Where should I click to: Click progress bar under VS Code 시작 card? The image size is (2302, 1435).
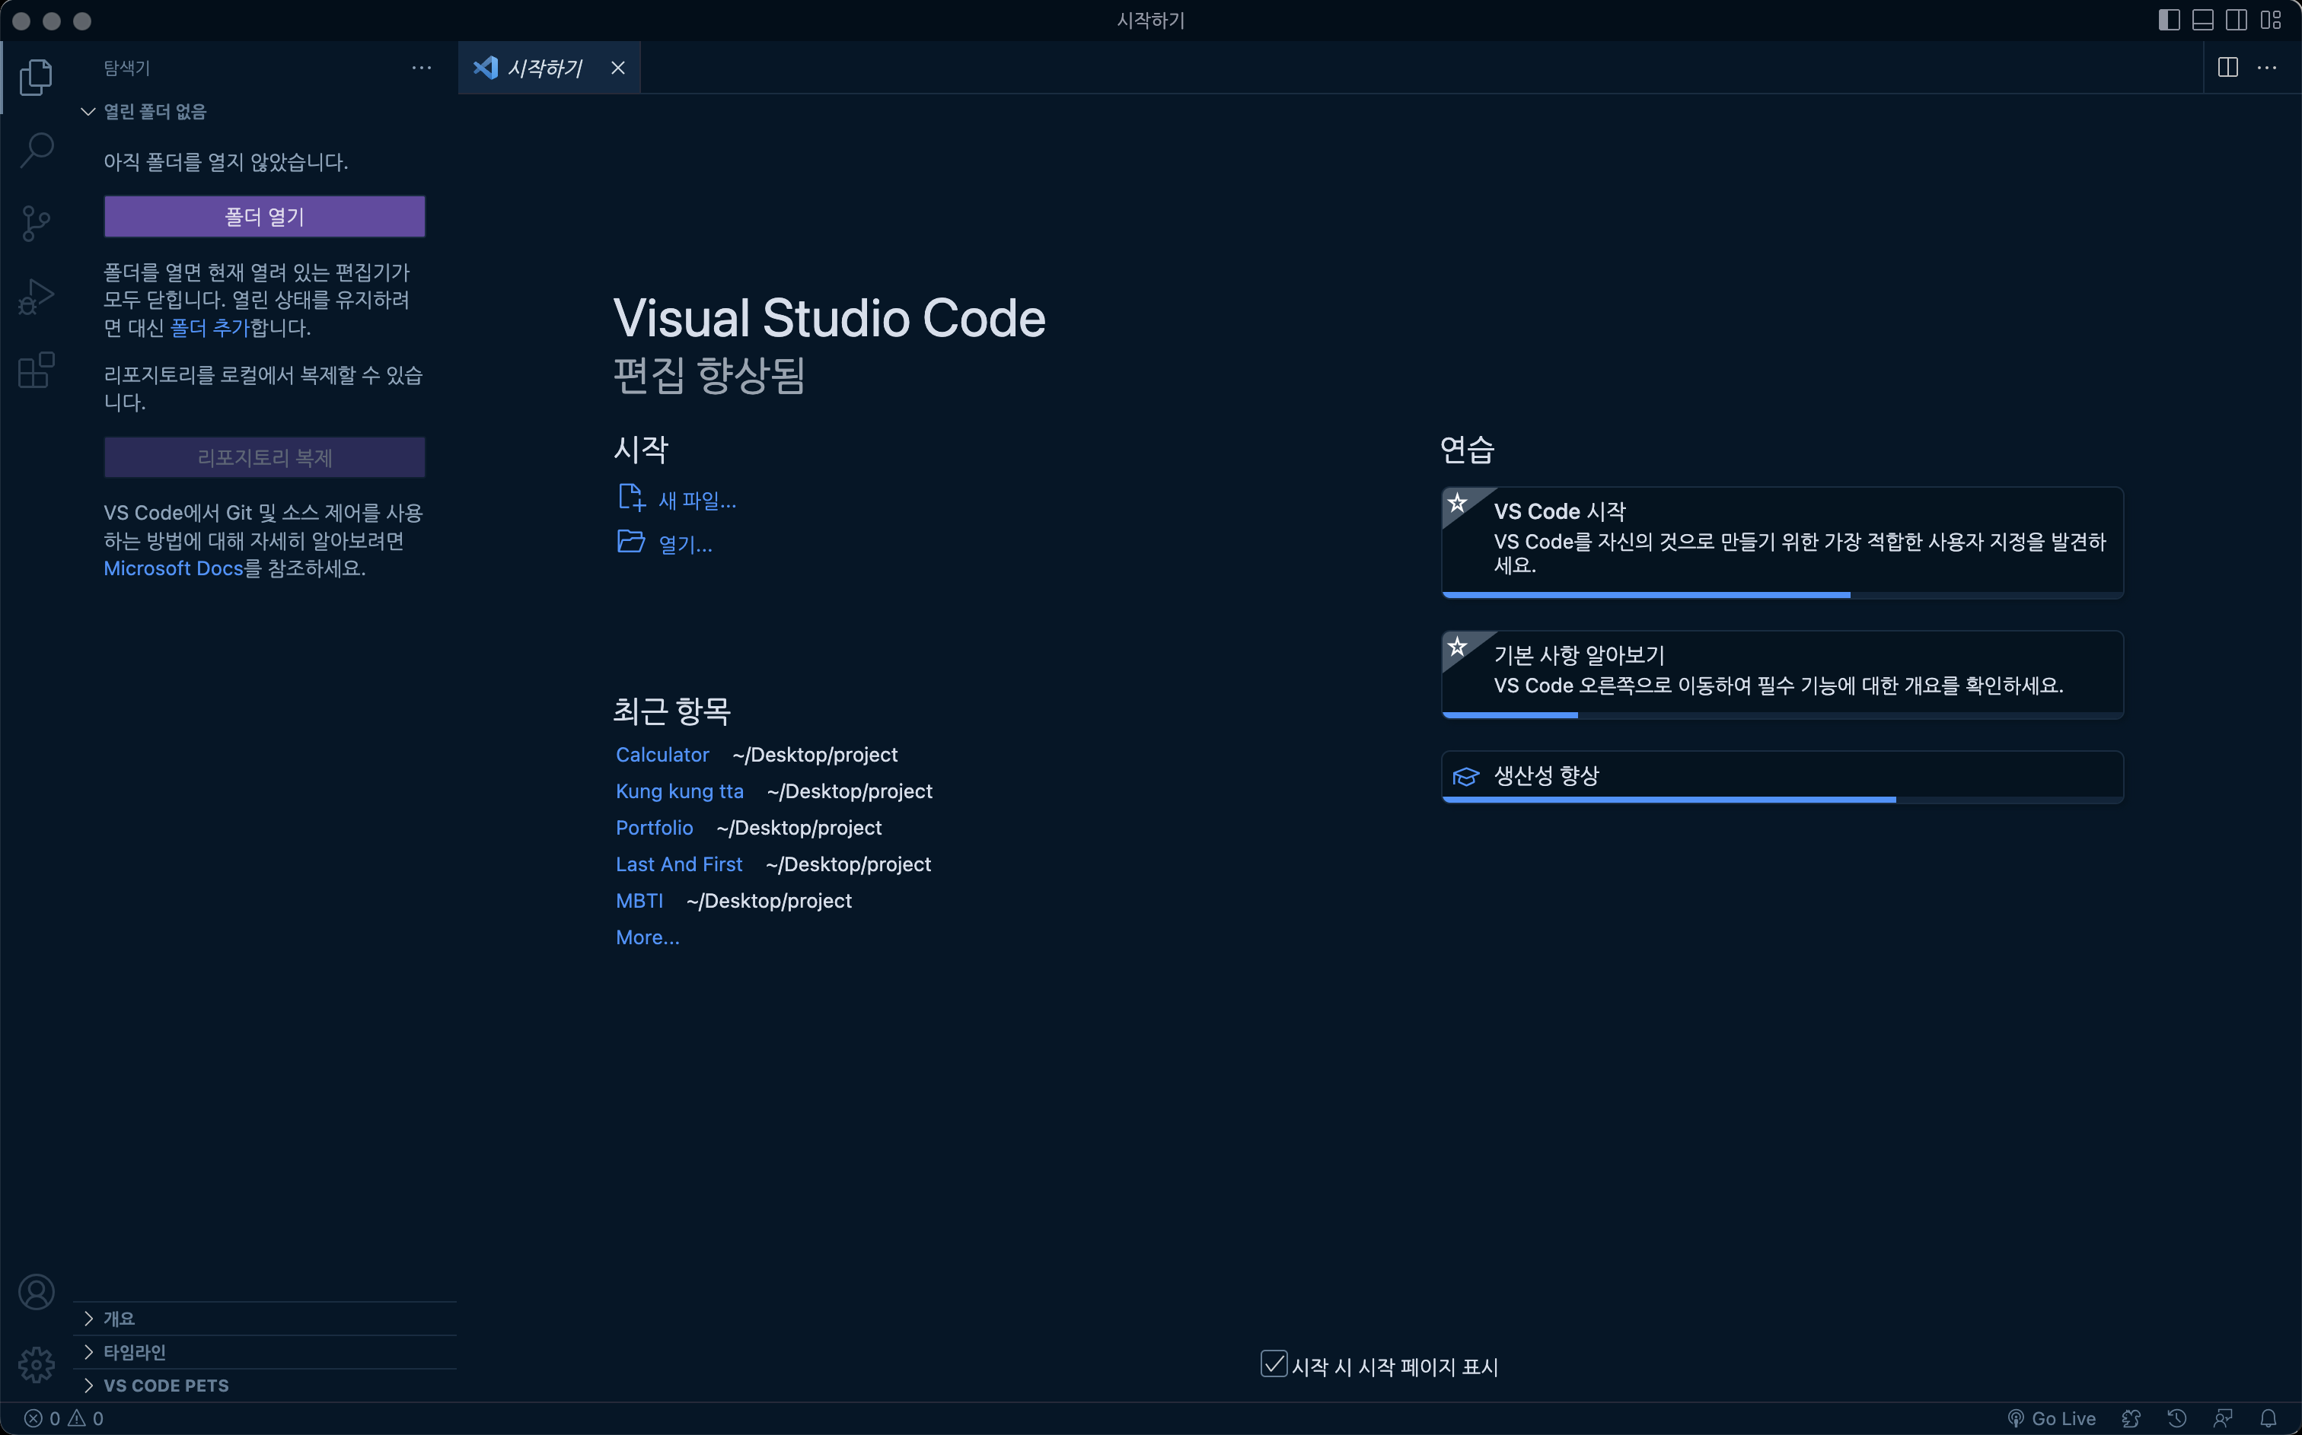pyautogui.click(x=1782, y=595)
